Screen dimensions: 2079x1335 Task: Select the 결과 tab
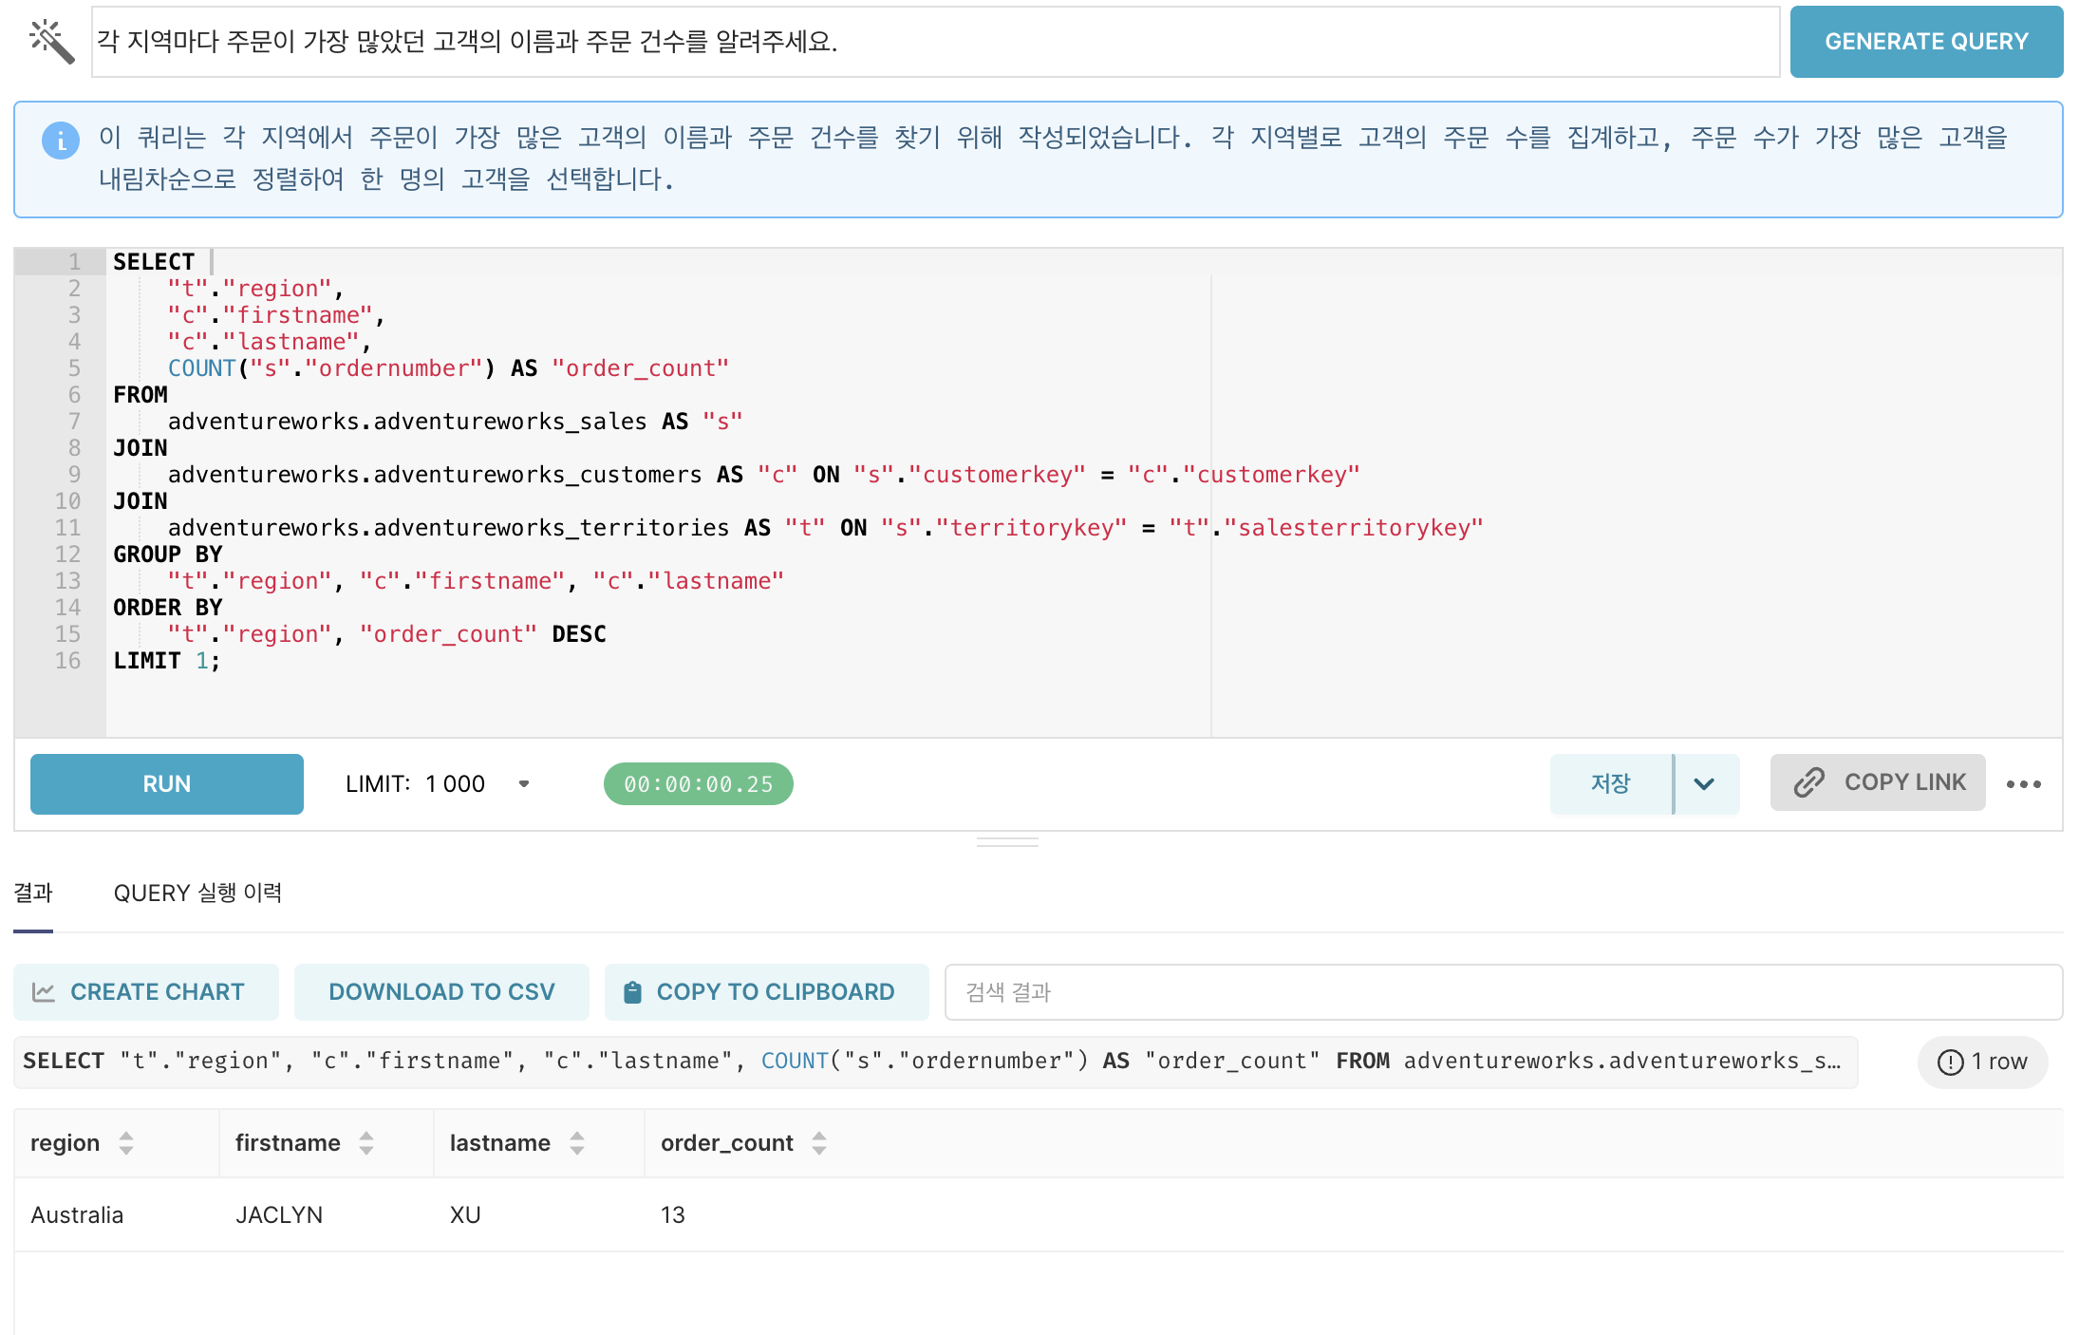[33, 893]
